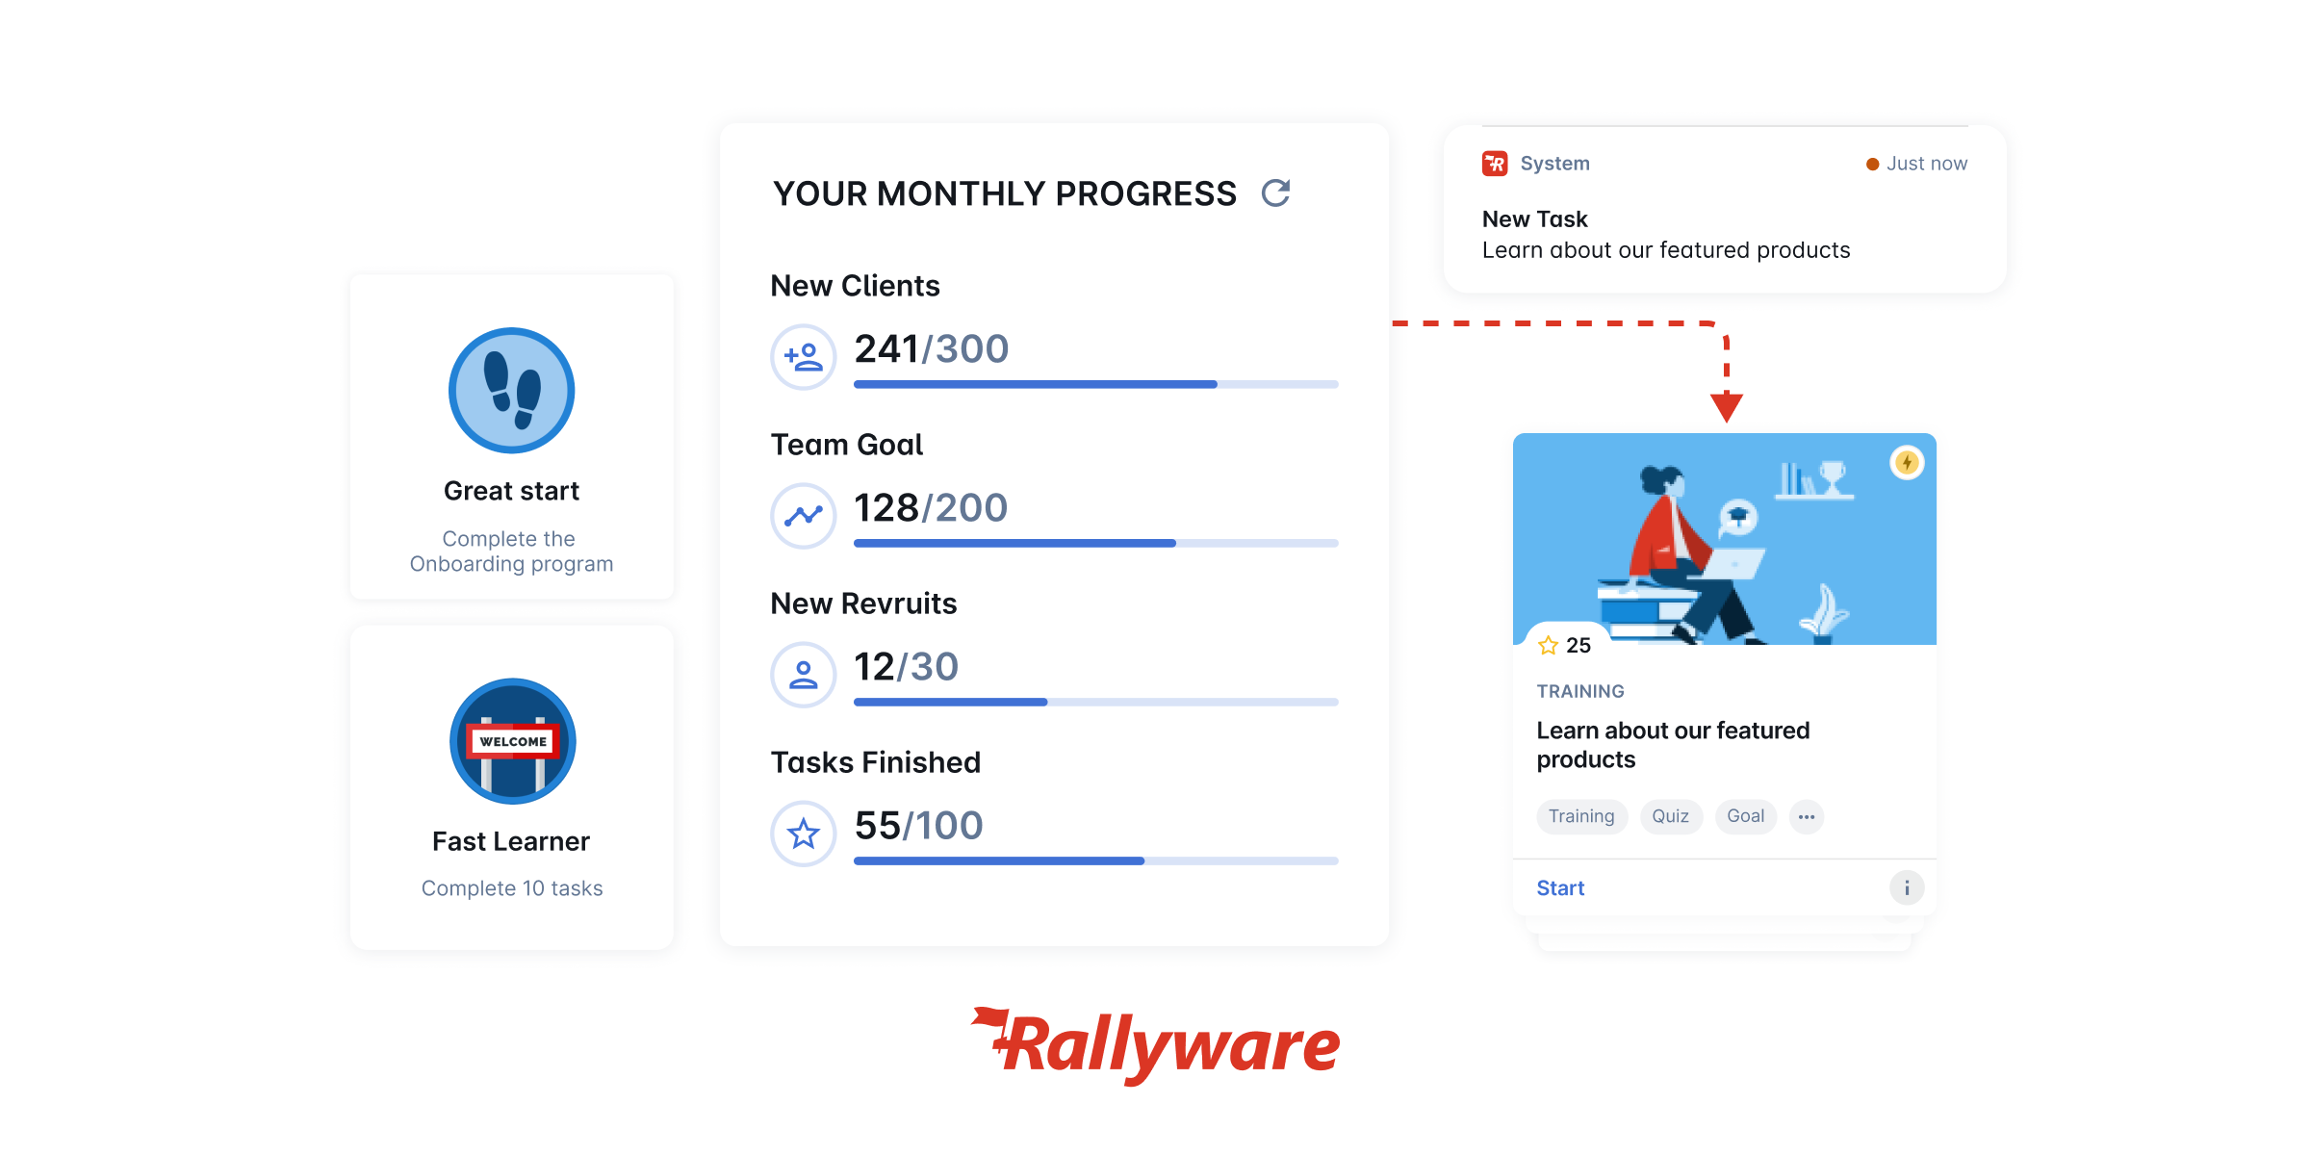Screen dimensions: 2310x1155
Task: Select the Goal tag chip
Action: point(1745,816)
